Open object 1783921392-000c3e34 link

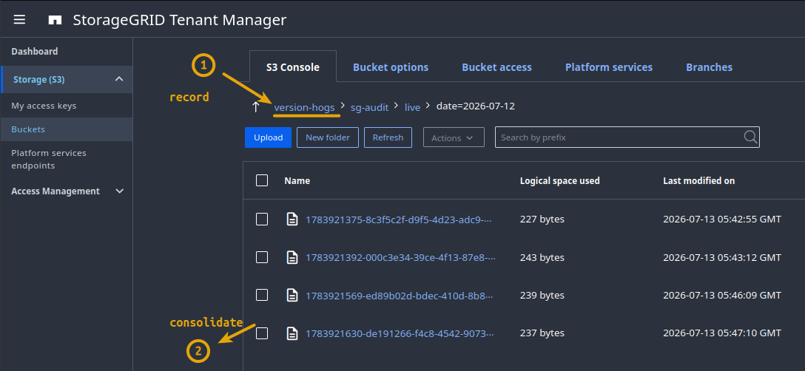tap(400, 258)
